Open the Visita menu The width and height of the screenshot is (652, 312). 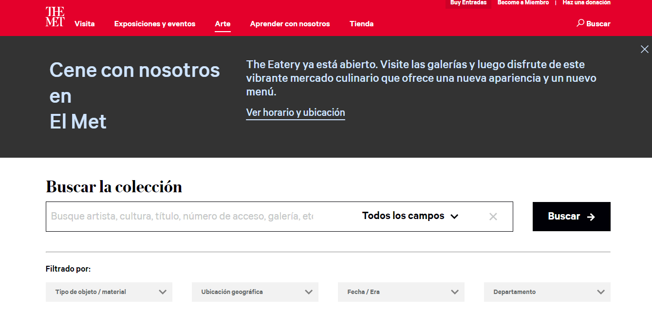85,23
